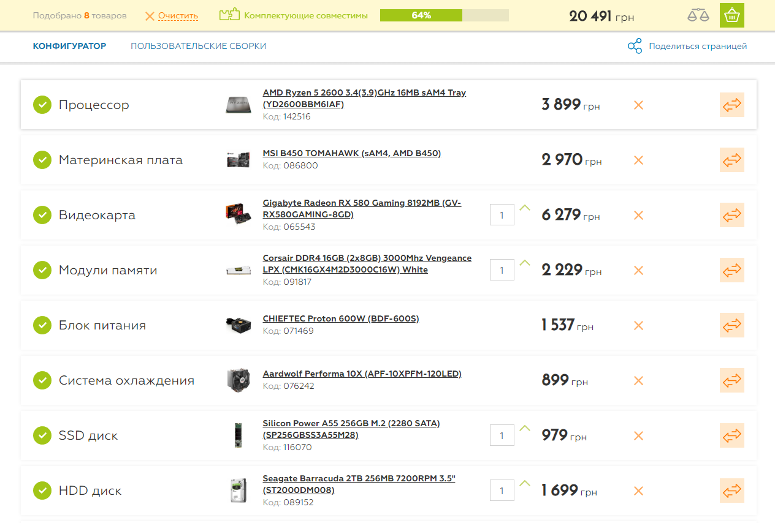The image size is (775, 523).
Task: Click the green checkmark for SSD диск
Action: point(42,435)
